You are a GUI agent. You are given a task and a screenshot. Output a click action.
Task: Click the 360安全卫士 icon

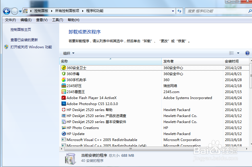[x=64, y=68]
